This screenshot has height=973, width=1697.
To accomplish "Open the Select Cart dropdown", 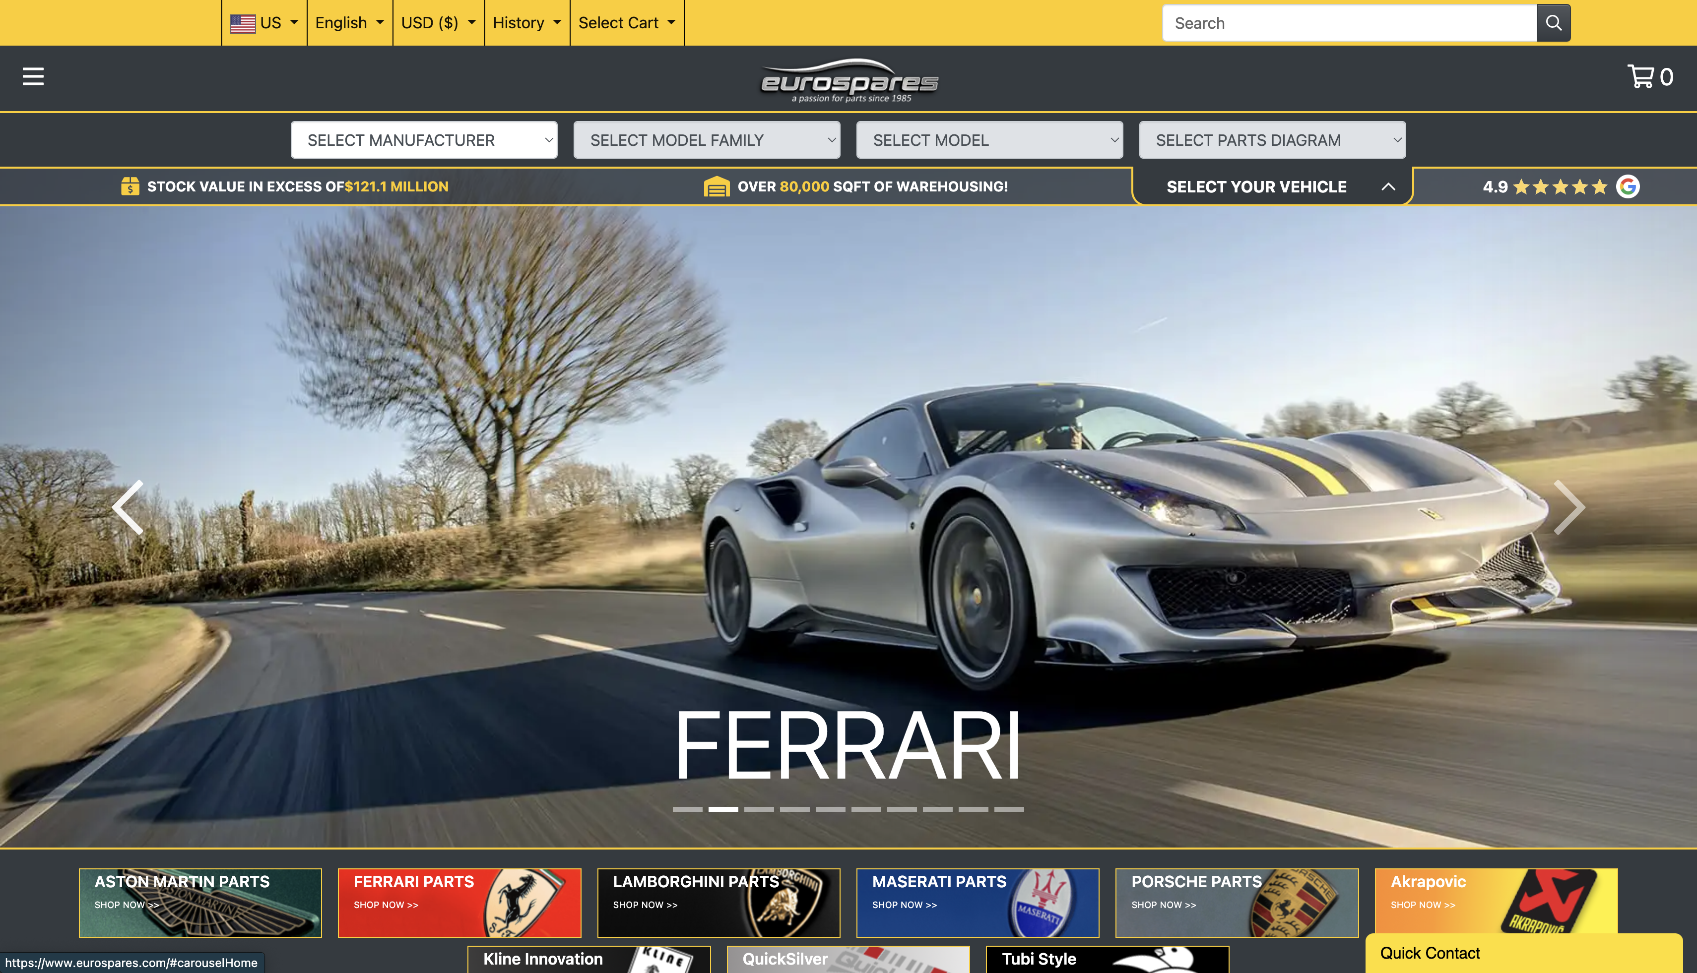I will click(x=627, y=23).
